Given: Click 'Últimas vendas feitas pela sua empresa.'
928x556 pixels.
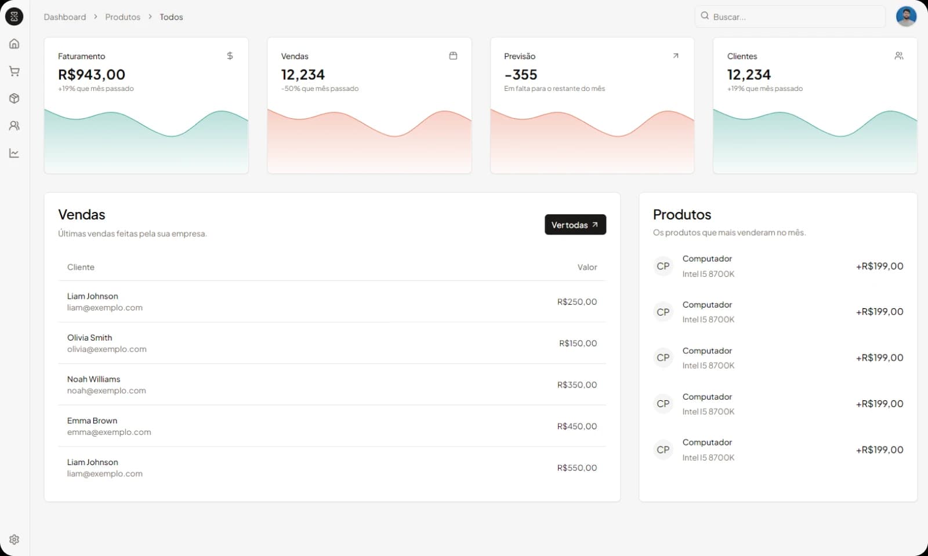Looking at the screenshot, I should coord(132,234).
